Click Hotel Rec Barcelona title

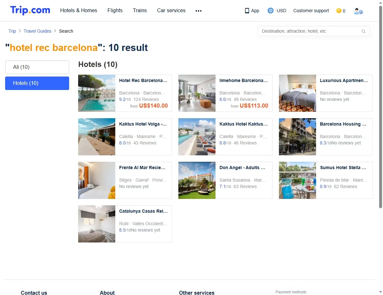click(x=143, y=80)
